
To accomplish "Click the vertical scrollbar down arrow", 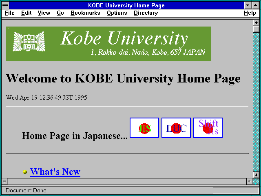I will [x=256, y=175].
